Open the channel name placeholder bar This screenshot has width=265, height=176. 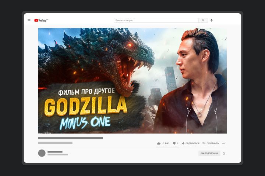pyautogui.click(x=55, y=152)
